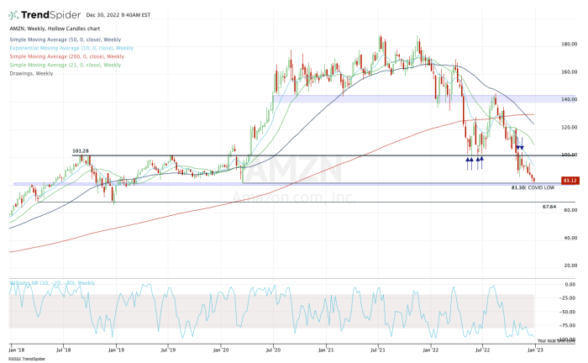The height and width of the screenshot is (363, 588).
Task: Click the 160.00 price axis label
Action: tap(569, 72)
